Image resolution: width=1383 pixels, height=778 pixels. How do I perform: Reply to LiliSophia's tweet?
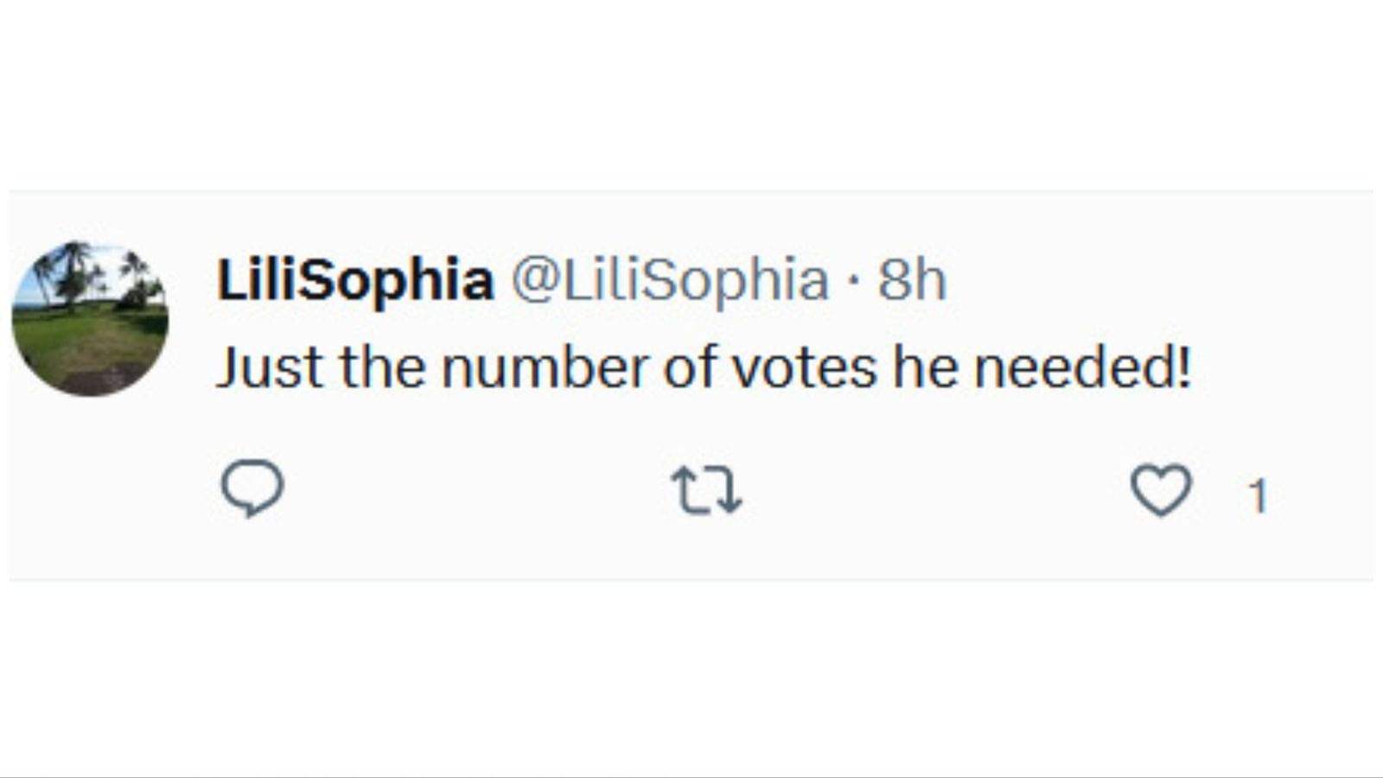click(x=252, y=488)
